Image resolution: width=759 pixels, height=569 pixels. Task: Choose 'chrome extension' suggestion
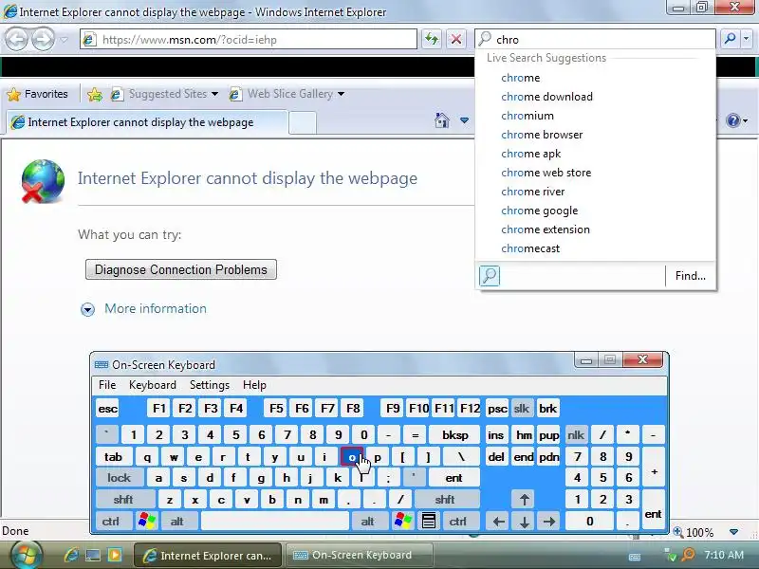pyautogui.click(x=595, y=229)
